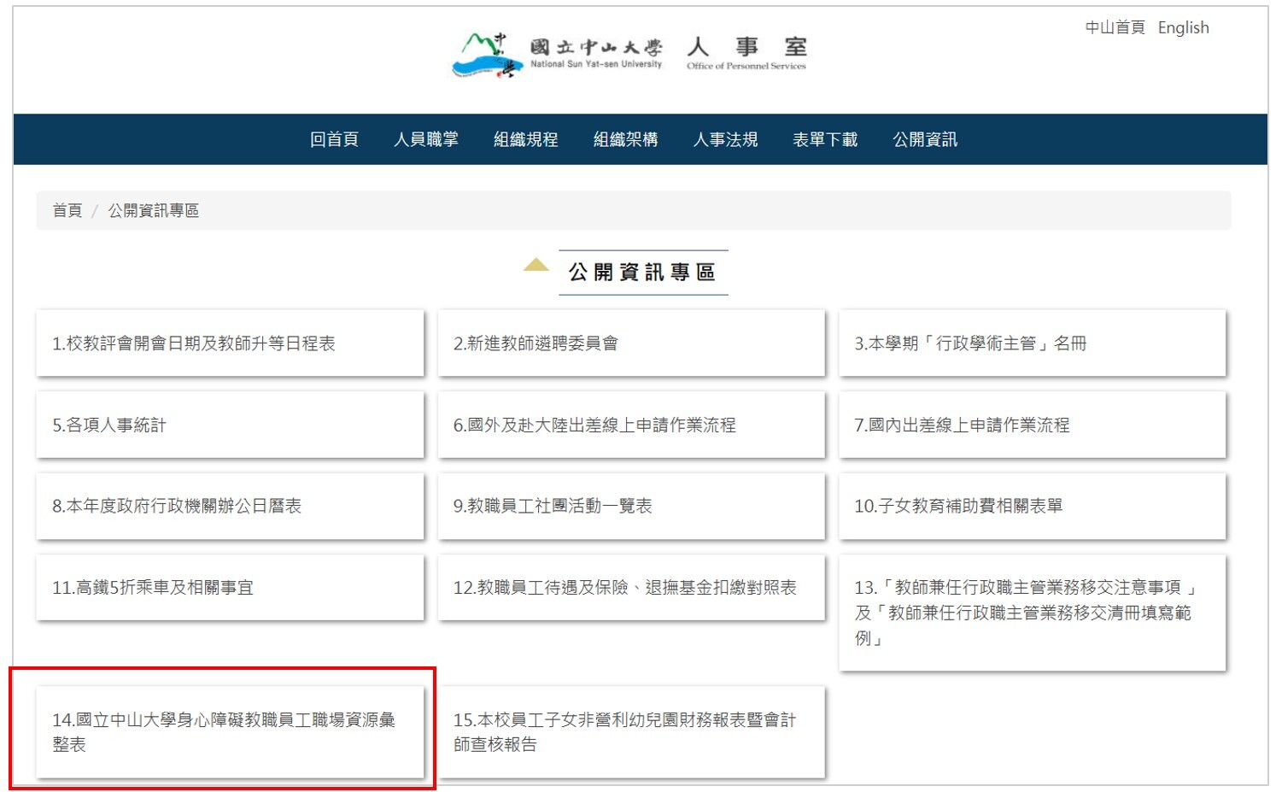Screen dimensions: 1276x792
Task: Go to 組織架構 in the menu
Action: tap(625, 139)
